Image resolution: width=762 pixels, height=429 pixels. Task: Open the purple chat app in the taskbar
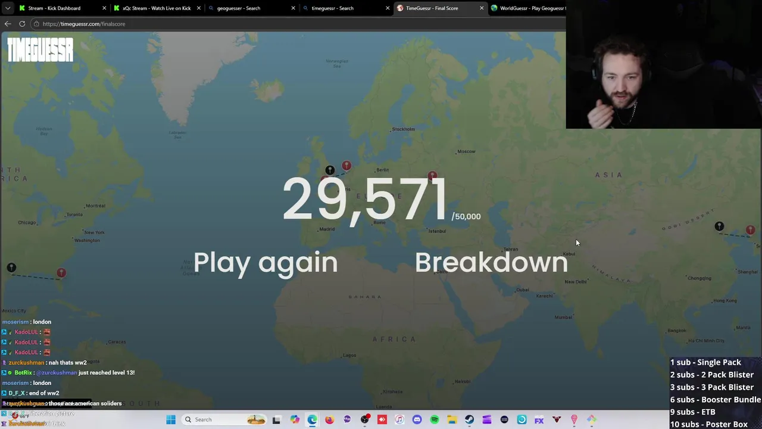(x=347, y=419)
